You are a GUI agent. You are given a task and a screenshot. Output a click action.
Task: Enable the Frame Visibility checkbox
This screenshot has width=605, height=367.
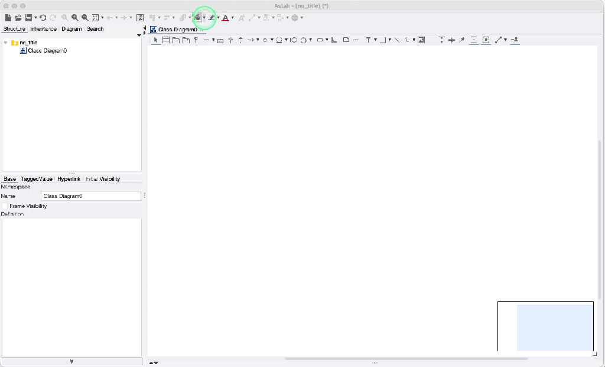tap(5, 206)
